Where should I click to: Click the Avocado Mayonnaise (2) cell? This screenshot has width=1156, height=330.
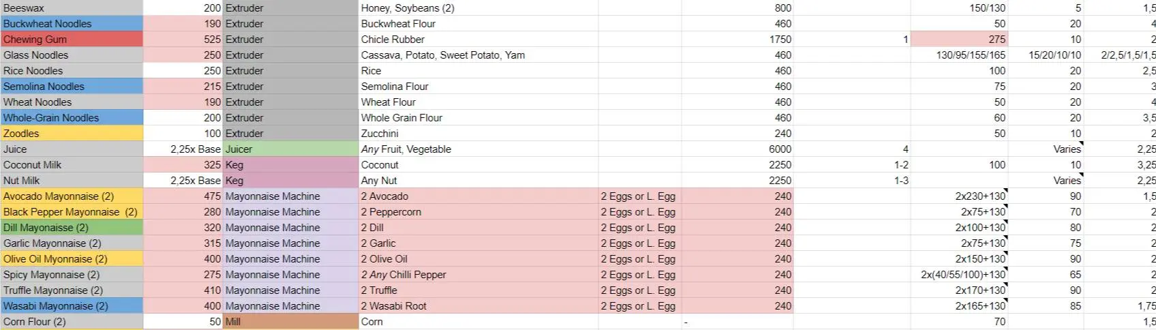(x=72, y=196)
